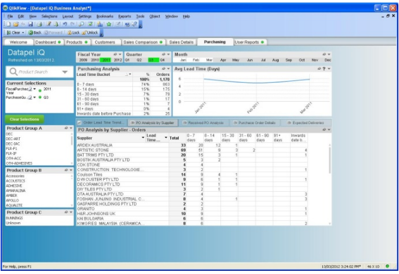
Task: Click the Quick Chart wizard icon
Action: (x=100, y=24)
